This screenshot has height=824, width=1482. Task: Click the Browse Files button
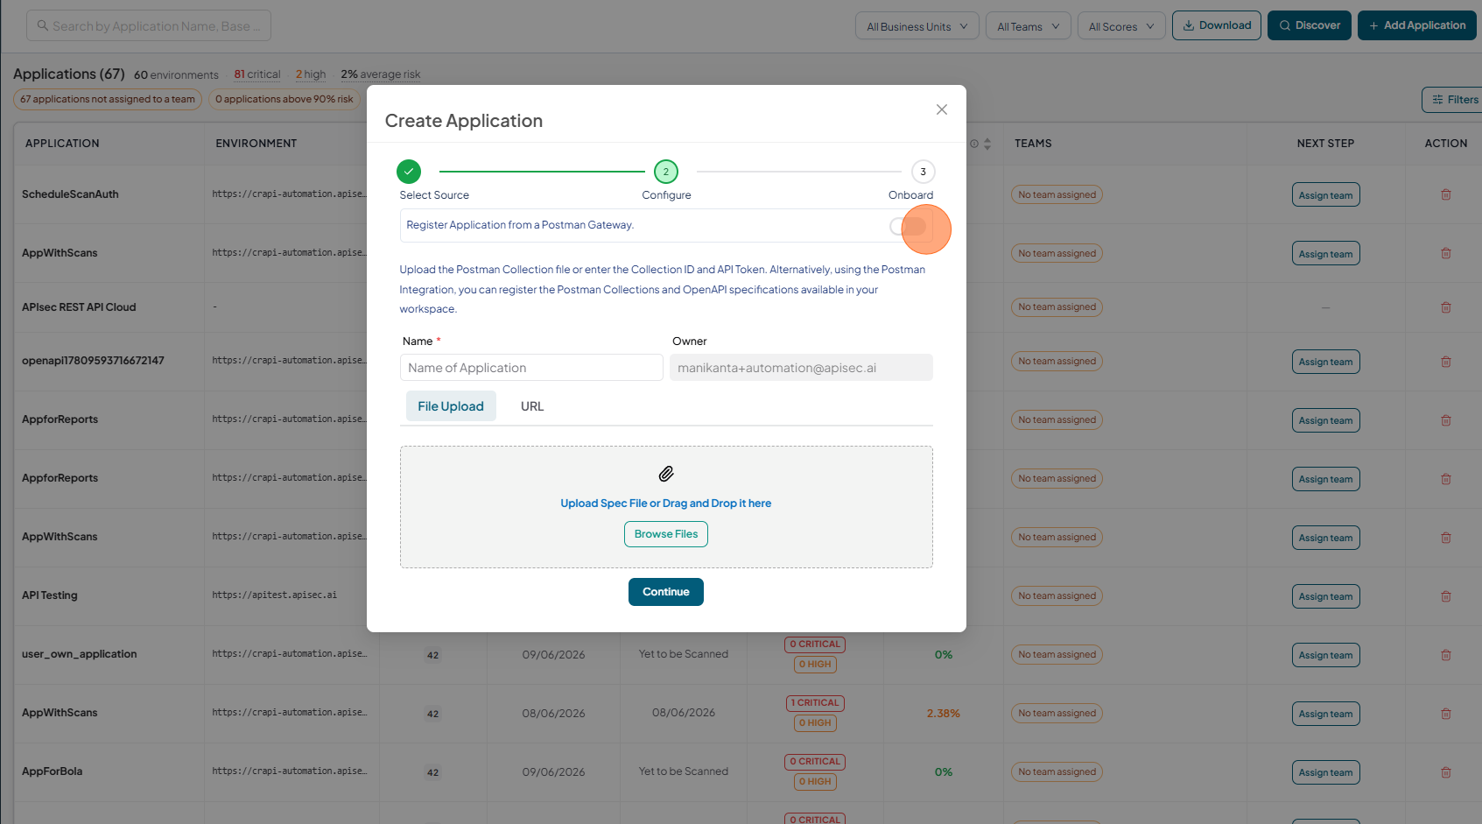(666, 534)
